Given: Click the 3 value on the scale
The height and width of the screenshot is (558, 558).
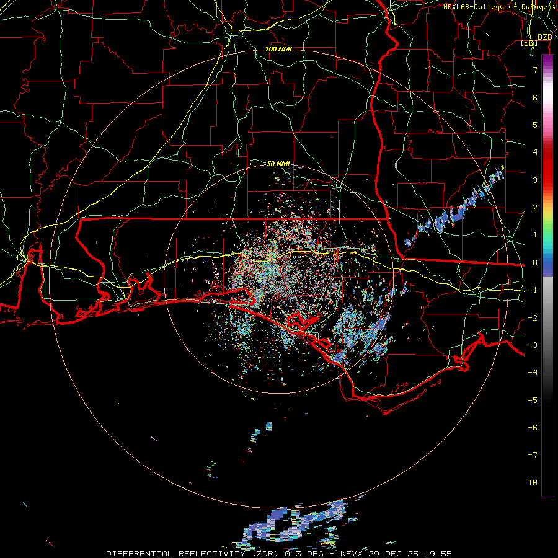Looking at the screenshot, I should tap(535, 180).
